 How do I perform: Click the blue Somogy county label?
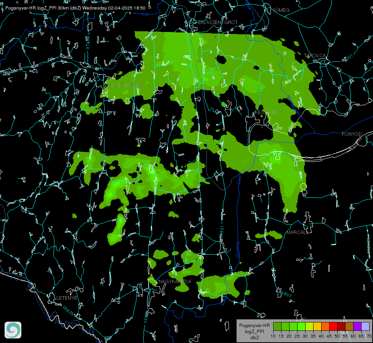(237, 250)
